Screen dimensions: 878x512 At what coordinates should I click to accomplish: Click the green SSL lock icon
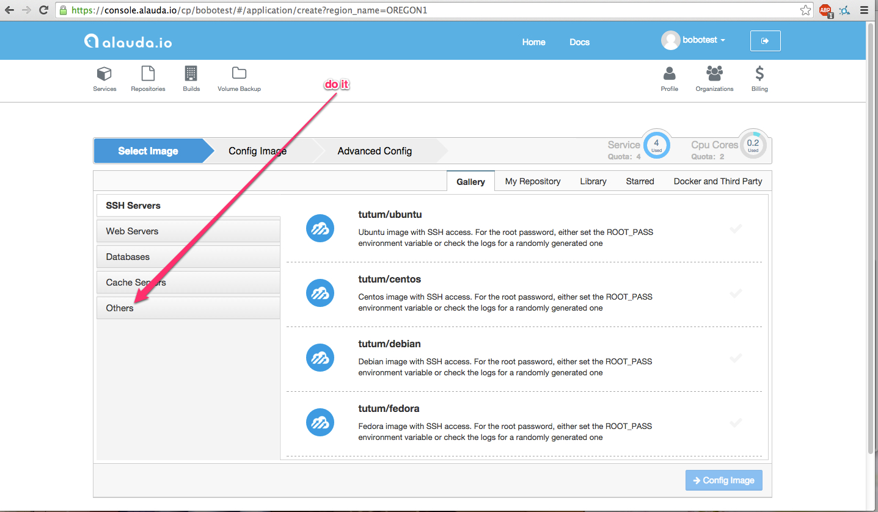coord(63,10)
